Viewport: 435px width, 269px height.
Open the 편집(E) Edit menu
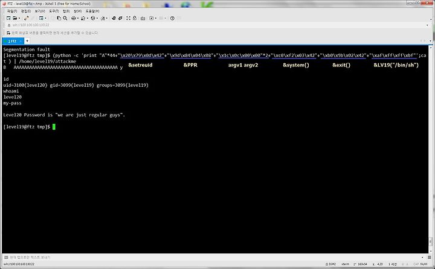pyautogui.click(x=26, y=11)
